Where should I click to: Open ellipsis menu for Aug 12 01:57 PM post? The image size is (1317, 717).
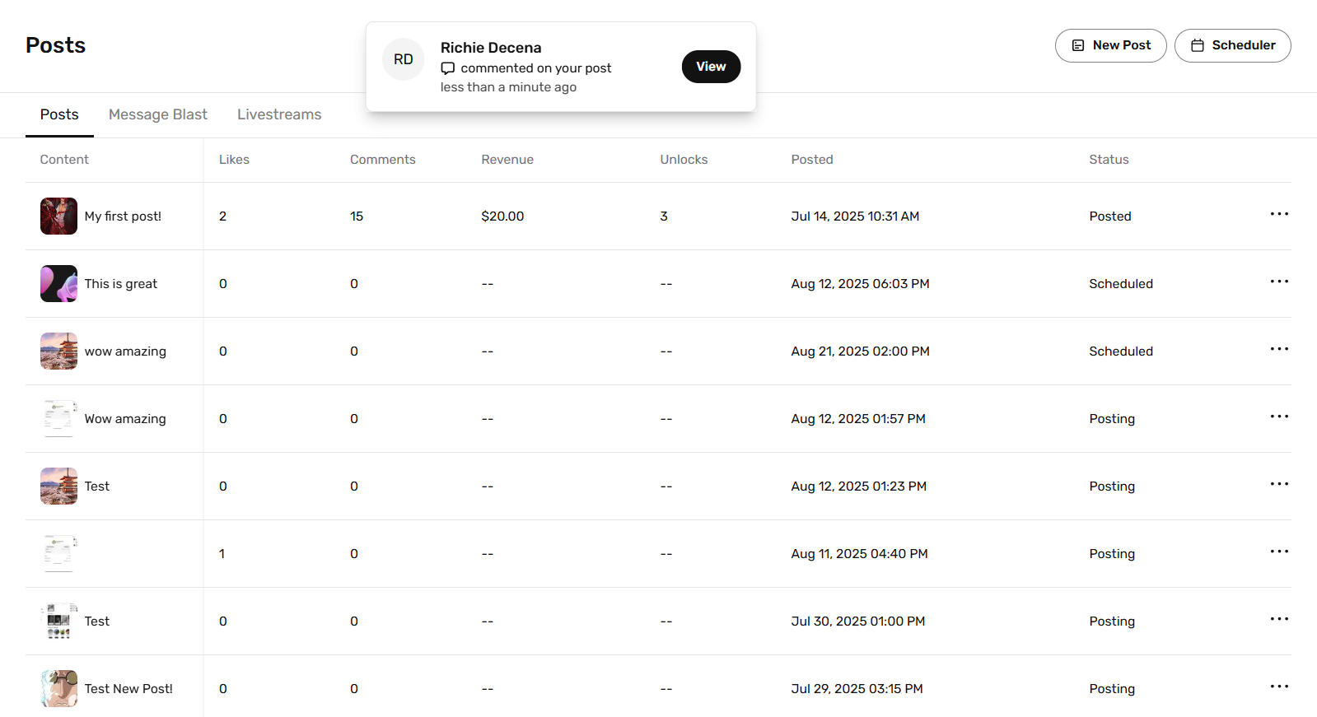1278,417
